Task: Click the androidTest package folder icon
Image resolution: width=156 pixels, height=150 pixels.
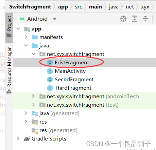Action: 42,97
